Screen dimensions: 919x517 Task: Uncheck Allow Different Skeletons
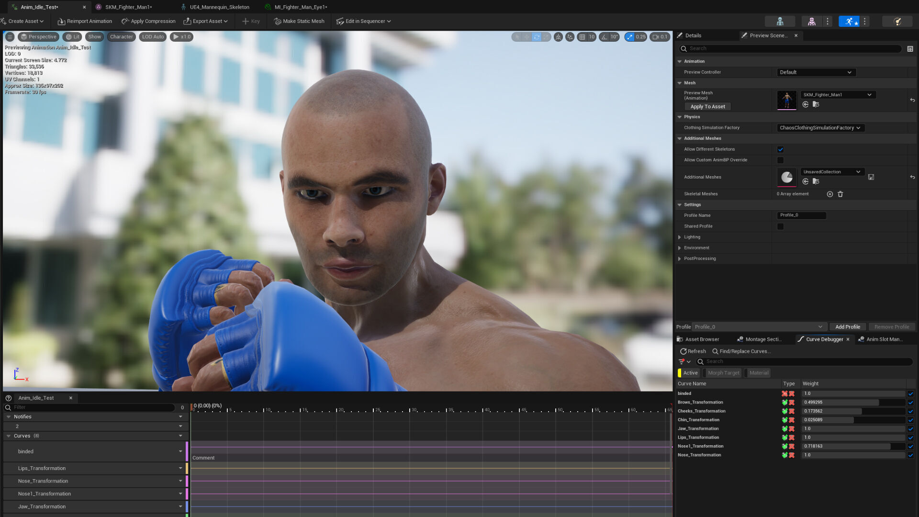click(781, 149)
